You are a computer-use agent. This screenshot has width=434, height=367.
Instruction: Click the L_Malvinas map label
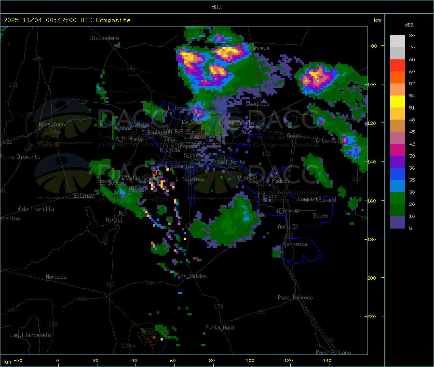click(190, 179)
